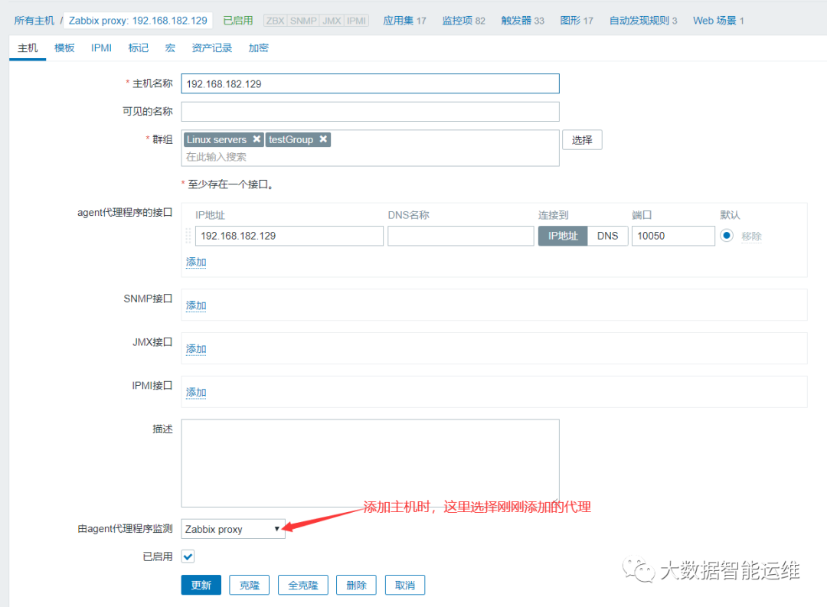827x607 pixels.
Task: Open 触发器 33 link
Action: (x=523, y=21)
